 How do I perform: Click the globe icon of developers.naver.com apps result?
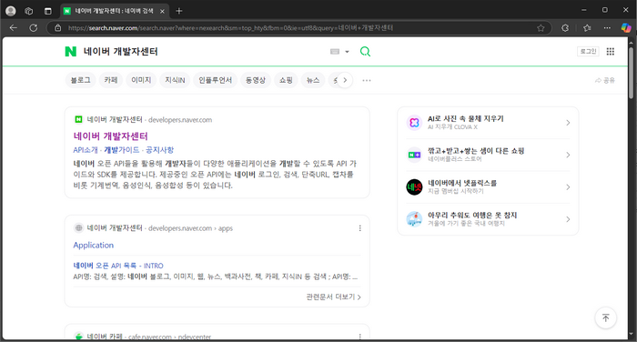click(79, 228)
